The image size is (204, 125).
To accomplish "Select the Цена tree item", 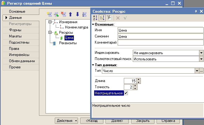I will [x=69, y=38].
